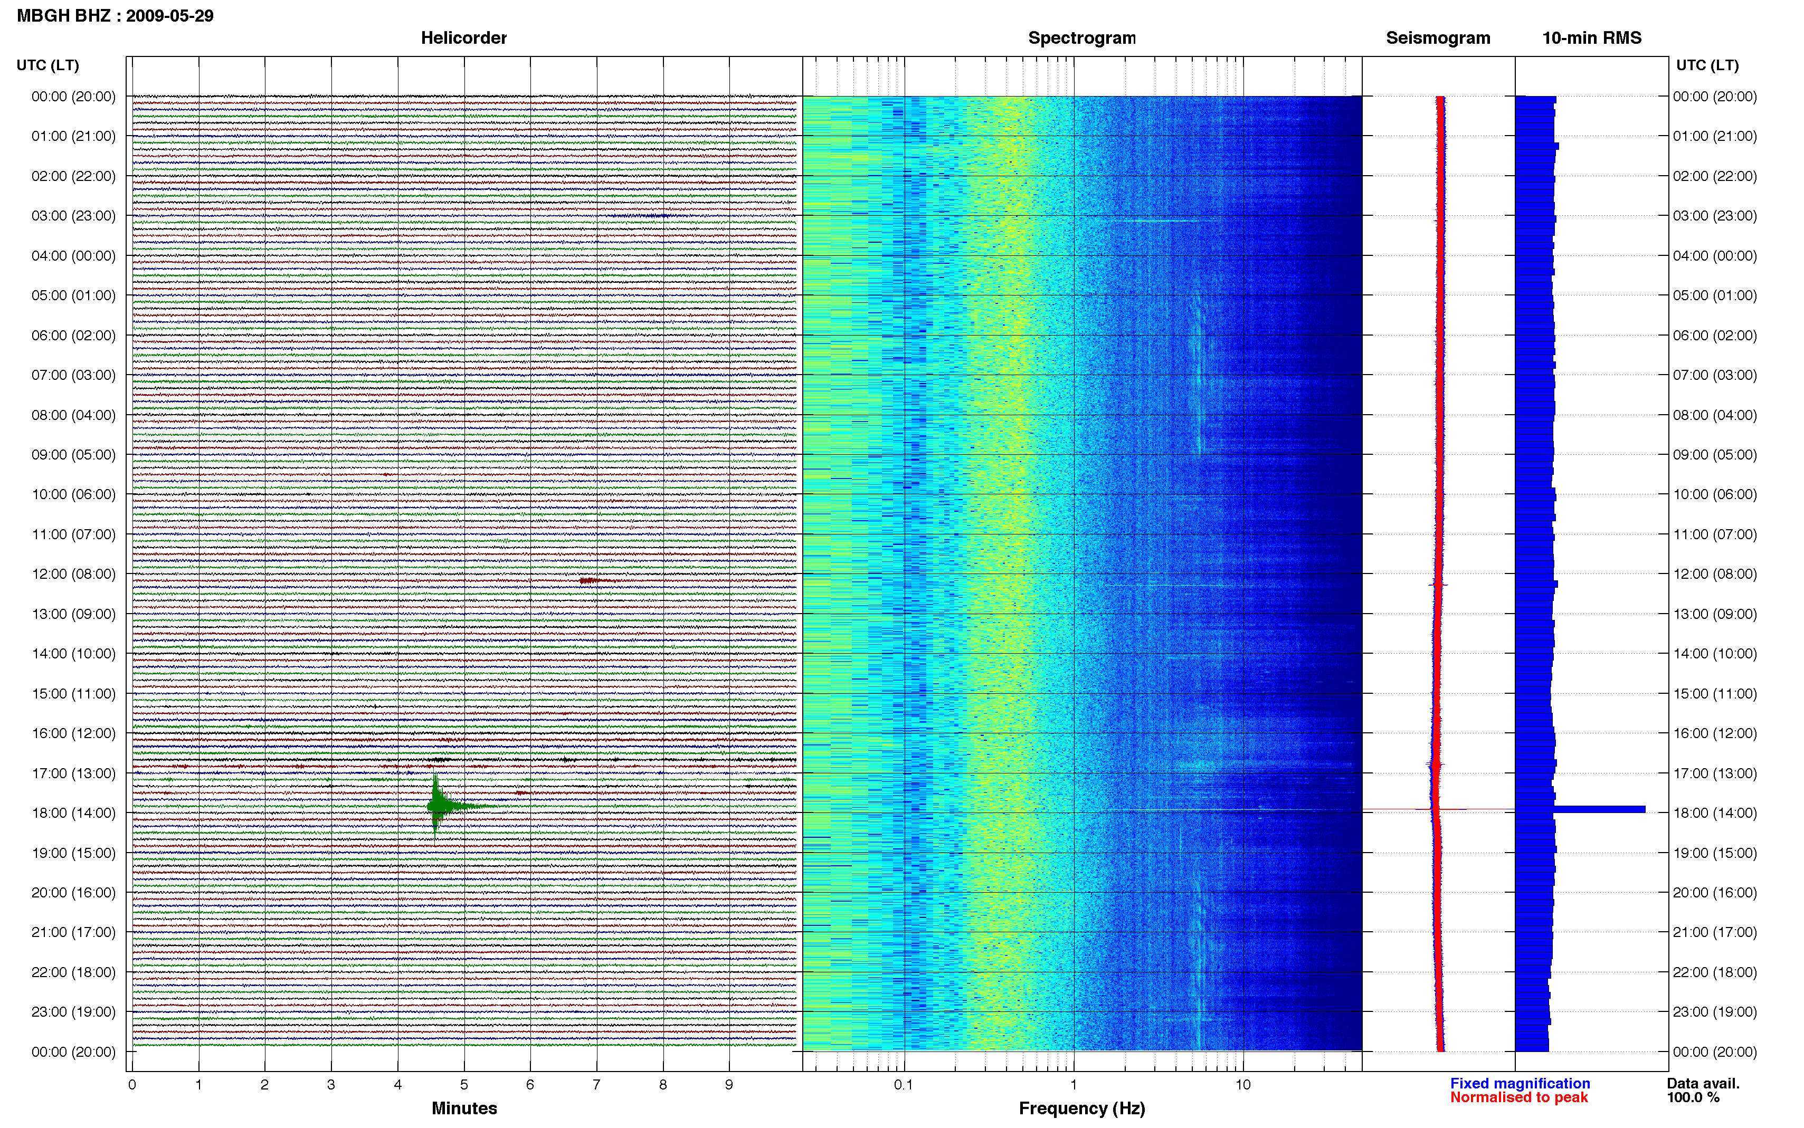1804x1128 pixels.
Task: Click 18:00 (14:00) on the left time axis
Action: pyautogui.click(x=74, y=812)
